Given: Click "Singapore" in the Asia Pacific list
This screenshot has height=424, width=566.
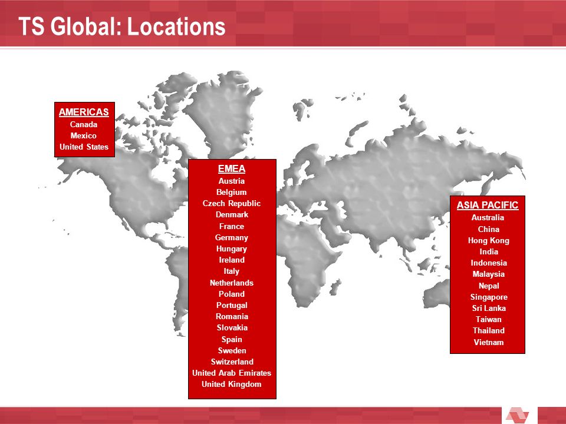Looking at the screenshot, I should (x=489, y=297).
